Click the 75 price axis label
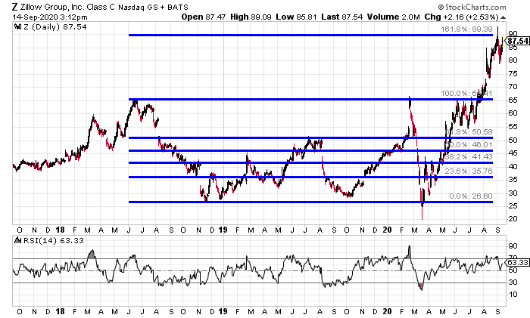Viewport: 530px width, 318px height. pyautogui.click(x=513, y=74)
